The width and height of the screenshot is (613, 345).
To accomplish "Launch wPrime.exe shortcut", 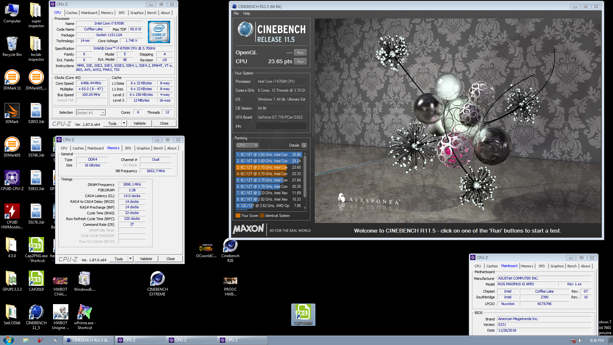I will pos(85,317).
